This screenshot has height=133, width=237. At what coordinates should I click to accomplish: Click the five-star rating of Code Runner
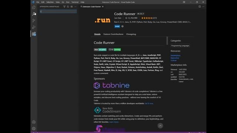coord(147,18)
